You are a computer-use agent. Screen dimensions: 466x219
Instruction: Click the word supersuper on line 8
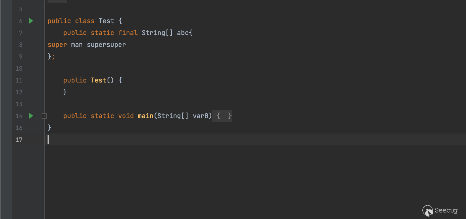[106, 45]
